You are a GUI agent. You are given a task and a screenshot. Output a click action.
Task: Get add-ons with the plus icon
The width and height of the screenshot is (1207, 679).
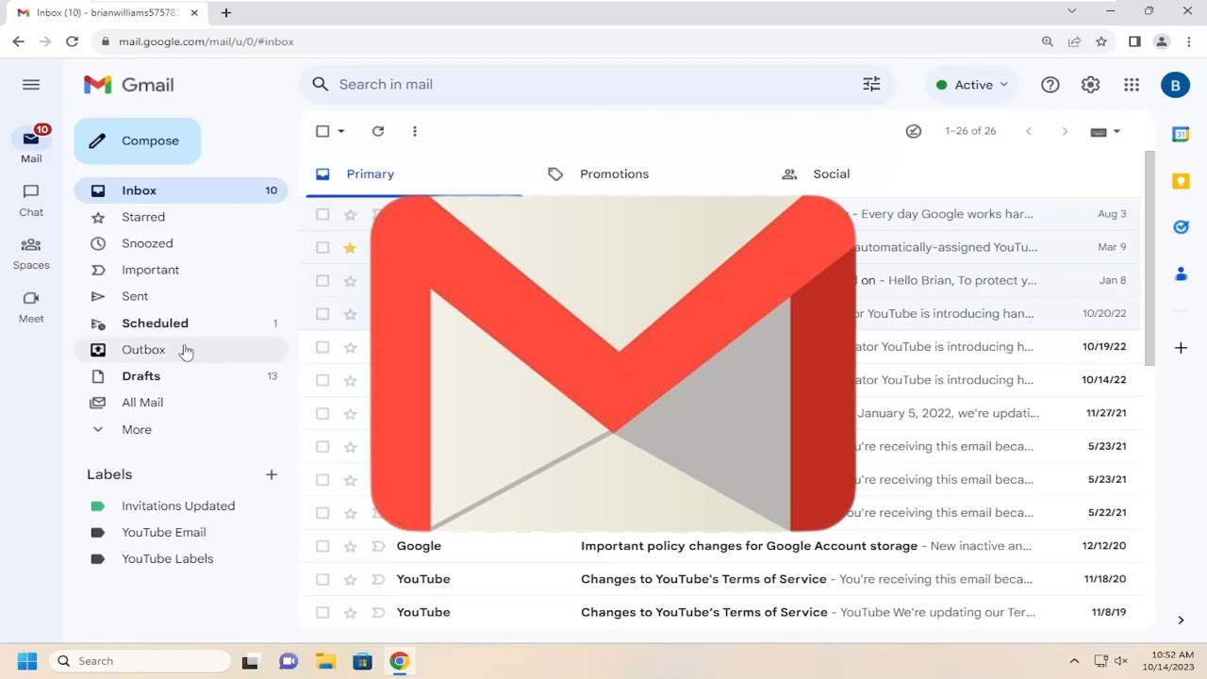(x=1181, y=348)
